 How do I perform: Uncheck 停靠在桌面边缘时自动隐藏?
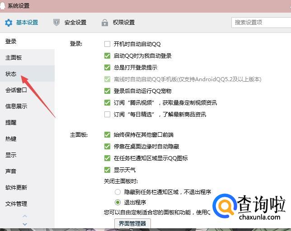(107, 147)
